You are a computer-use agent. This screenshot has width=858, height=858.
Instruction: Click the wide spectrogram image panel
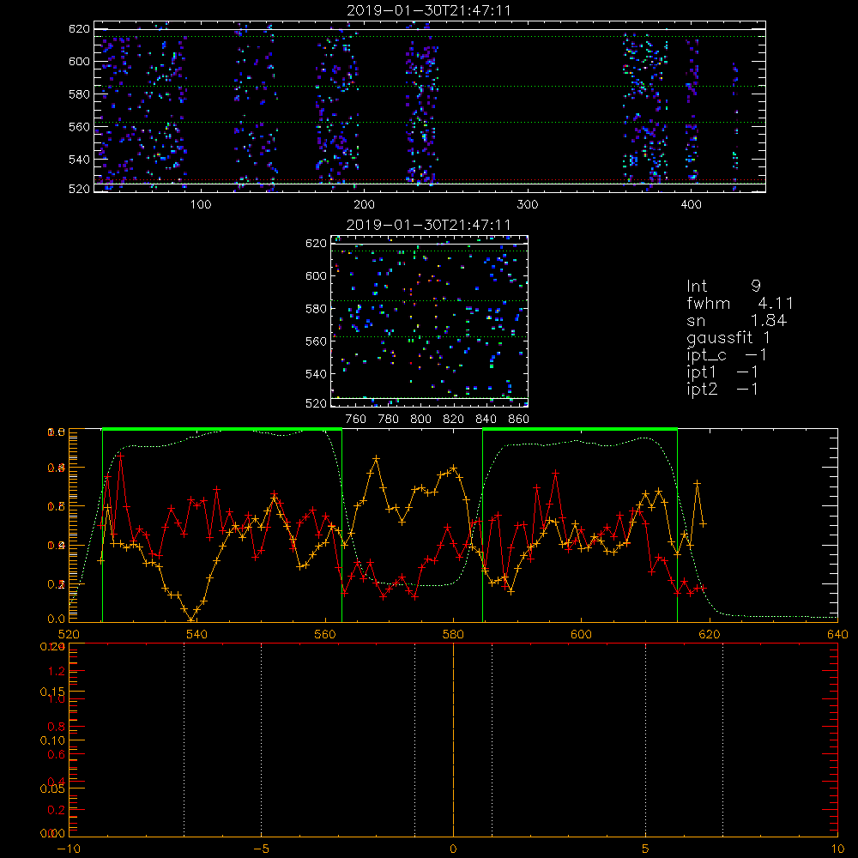pos(430,106)
